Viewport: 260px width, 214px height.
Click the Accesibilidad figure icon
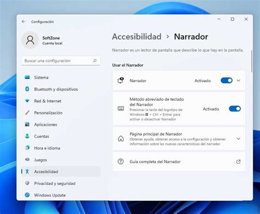click(x=27, y=171)
